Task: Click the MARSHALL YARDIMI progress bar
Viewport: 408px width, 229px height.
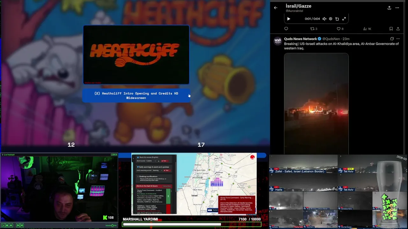Action: [192, 224]
